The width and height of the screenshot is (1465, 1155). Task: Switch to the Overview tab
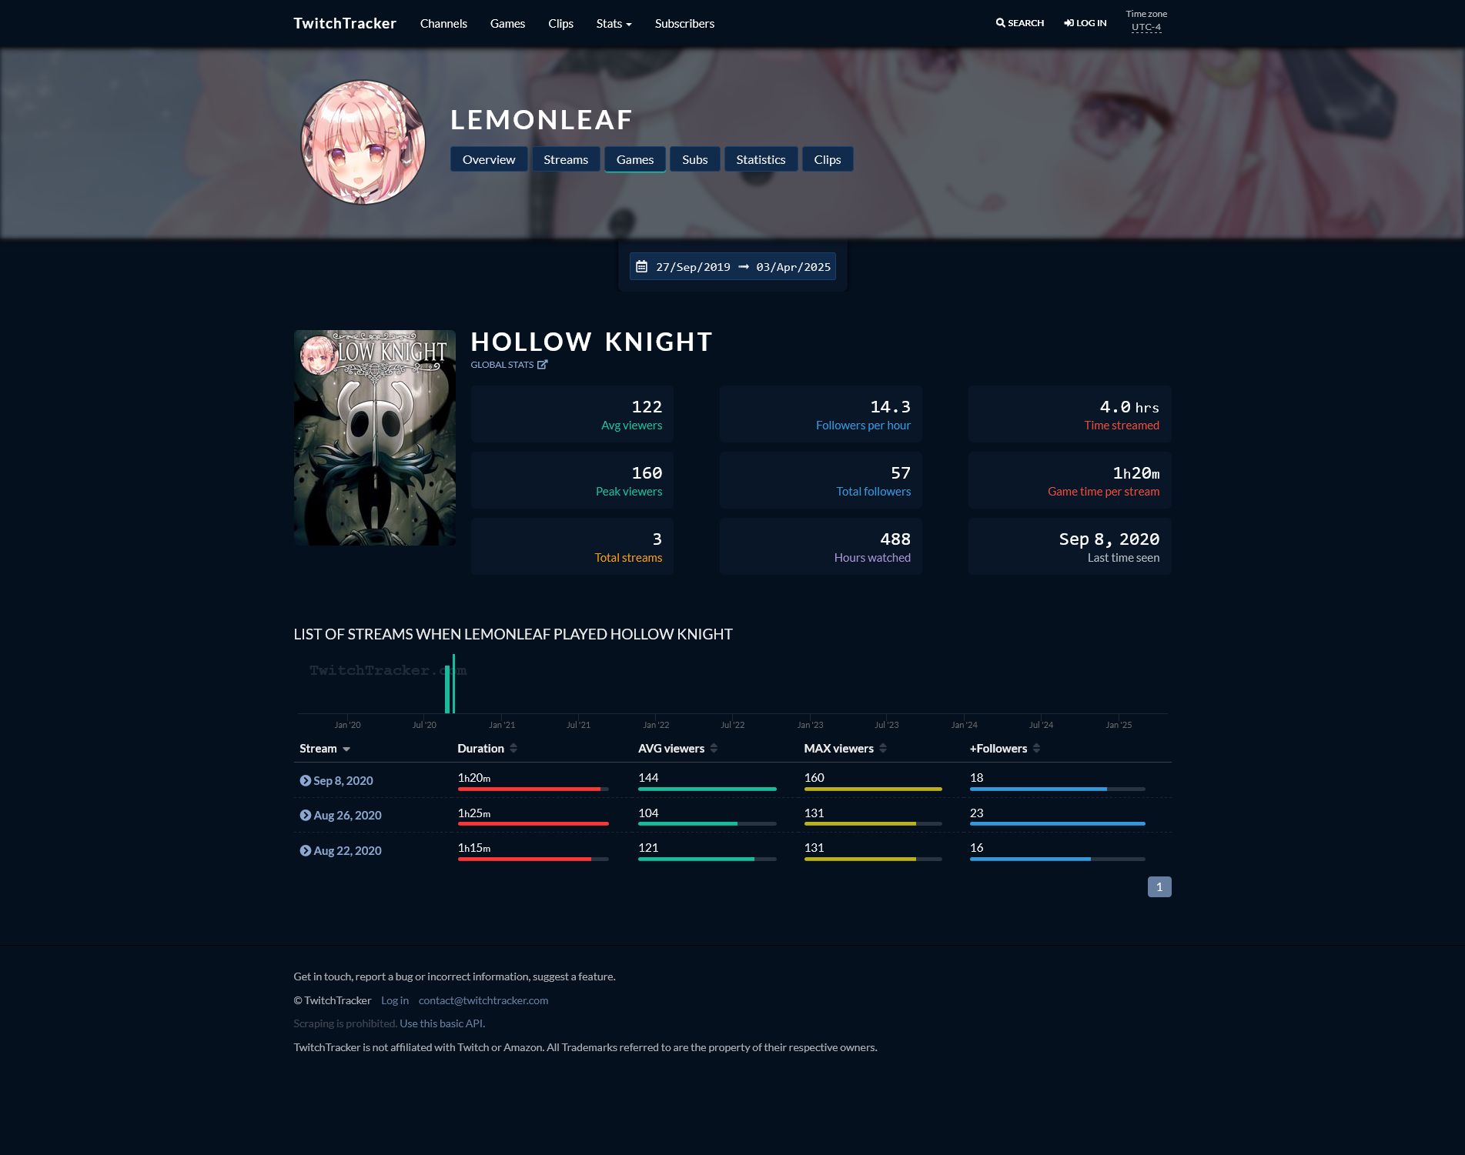[x=489, y=159]
